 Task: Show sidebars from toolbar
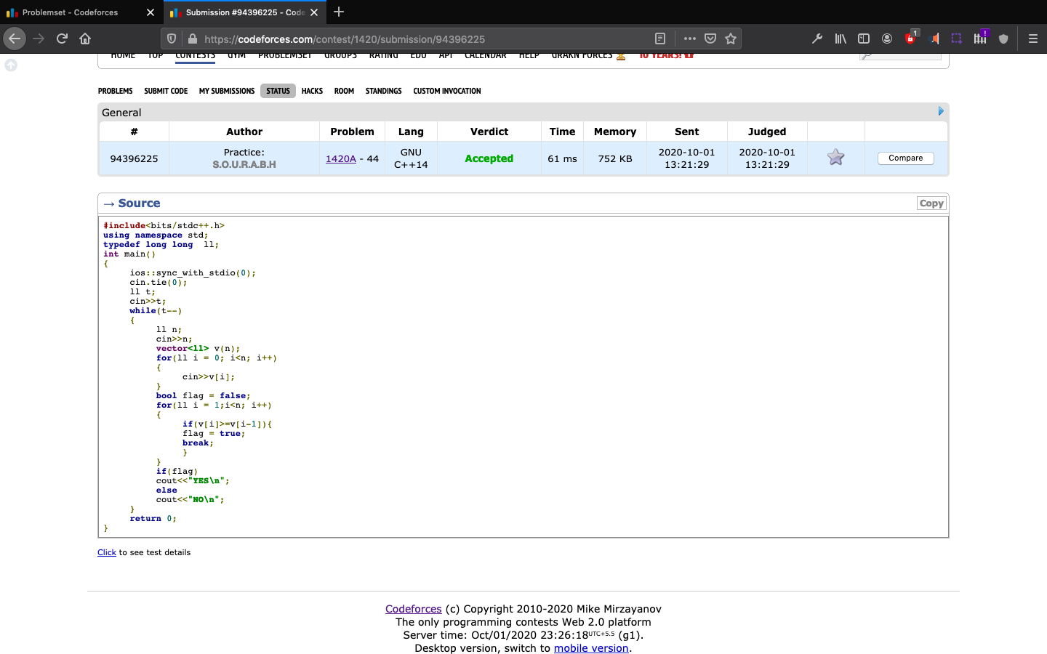pos(864,39)
